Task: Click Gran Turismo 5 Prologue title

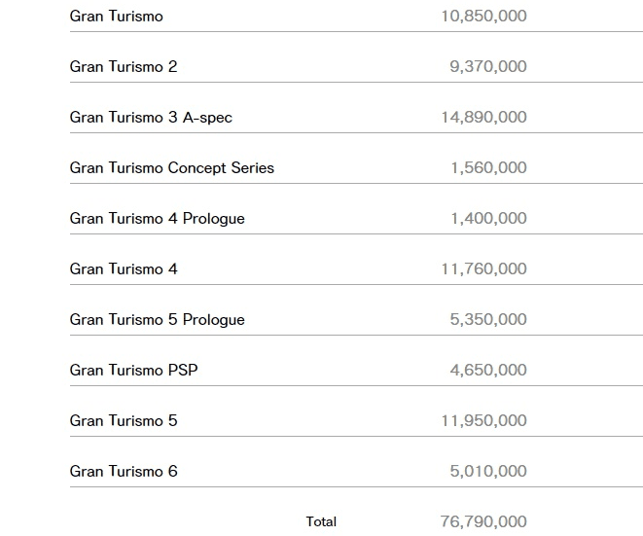Action: [x=157, y=320]
